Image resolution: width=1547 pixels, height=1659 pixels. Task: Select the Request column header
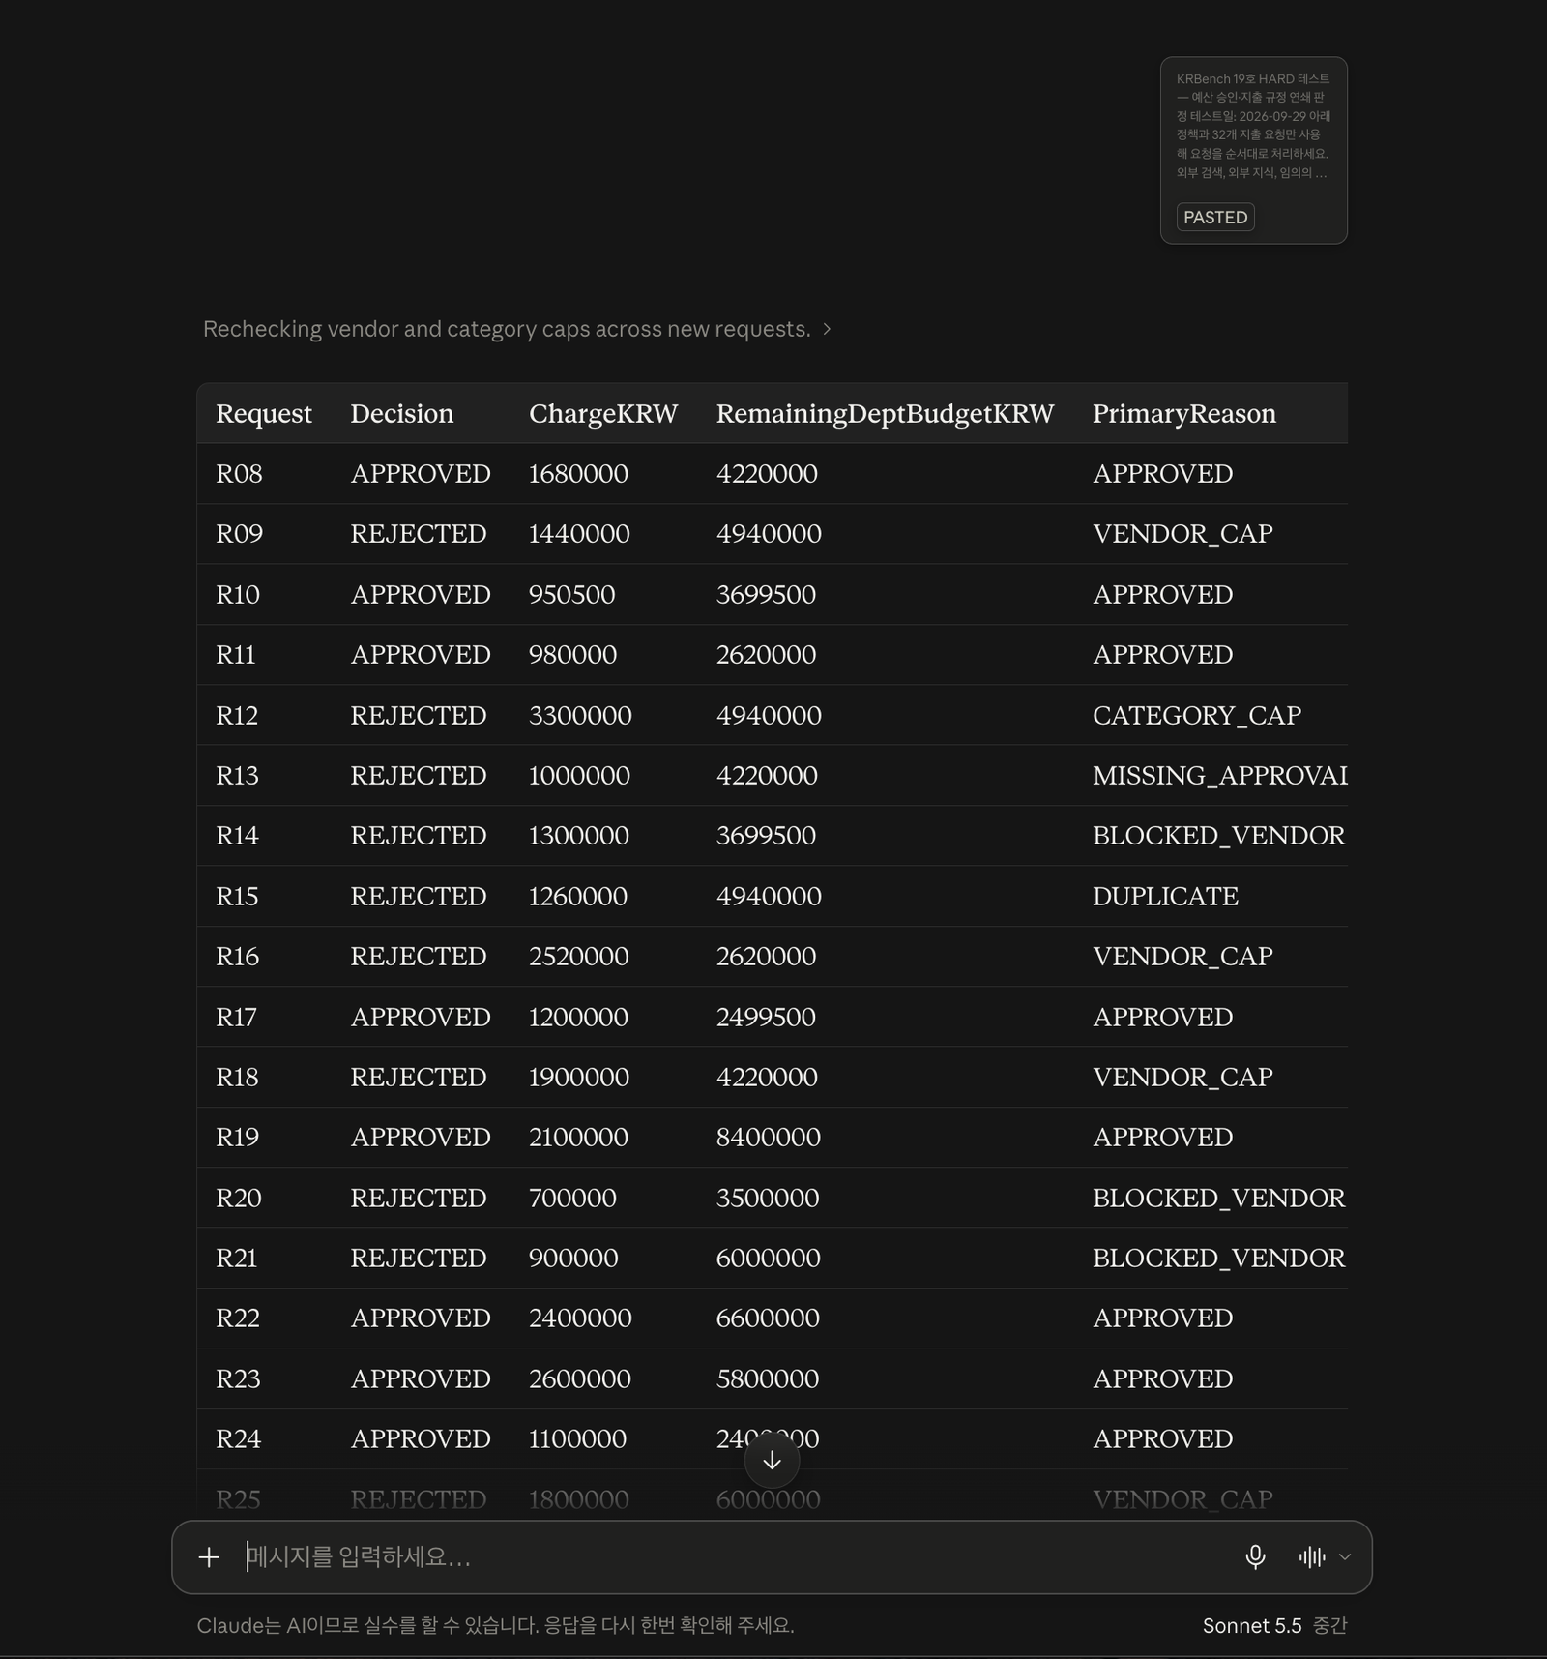[264, 414]
